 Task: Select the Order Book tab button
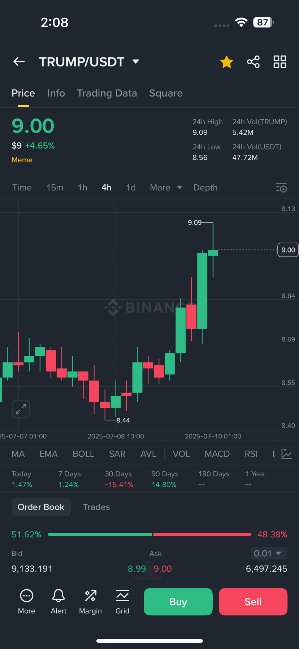41,507
